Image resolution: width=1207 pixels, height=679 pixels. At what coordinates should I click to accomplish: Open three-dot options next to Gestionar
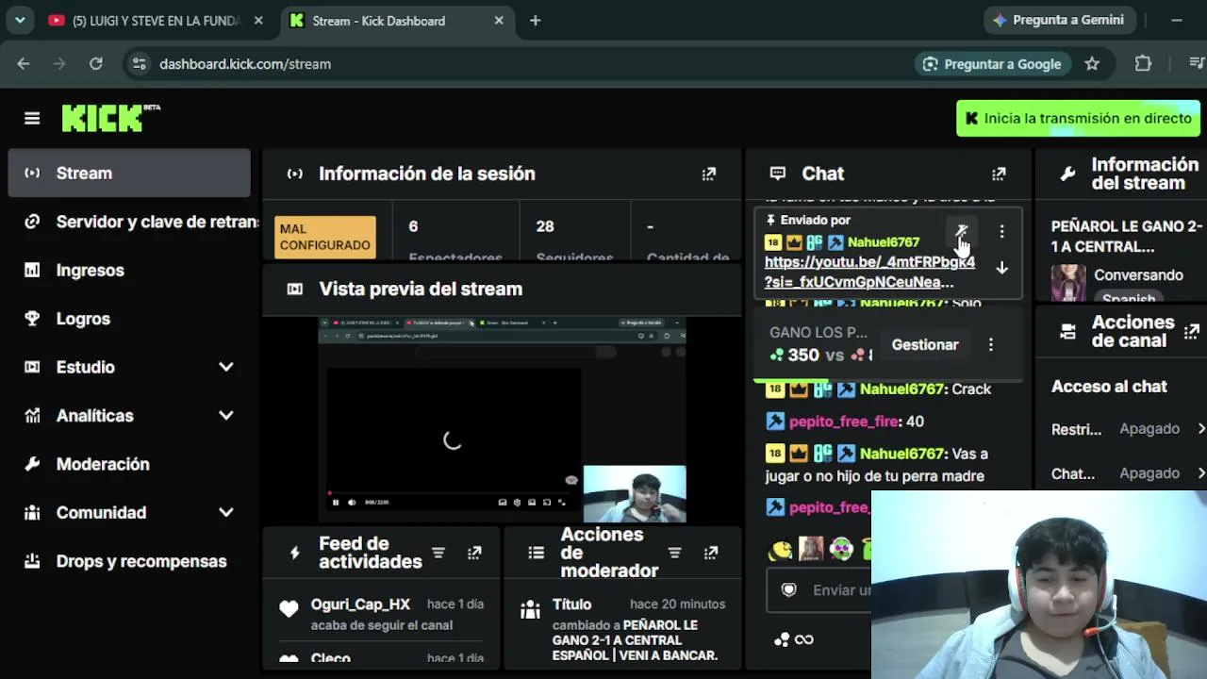tap(990, 345)
